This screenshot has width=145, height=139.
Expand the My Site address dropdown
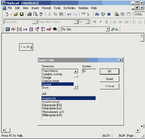tap(108, 29)
